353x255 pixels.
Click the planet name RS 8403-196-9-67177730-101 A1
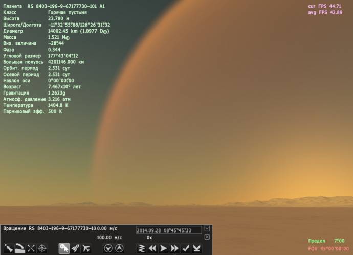[66, 6]
